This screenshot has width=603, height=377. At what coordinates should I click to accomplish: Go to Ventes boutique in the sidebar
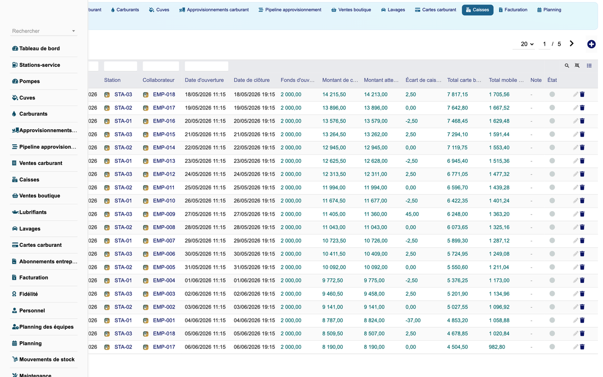[36, 196]
